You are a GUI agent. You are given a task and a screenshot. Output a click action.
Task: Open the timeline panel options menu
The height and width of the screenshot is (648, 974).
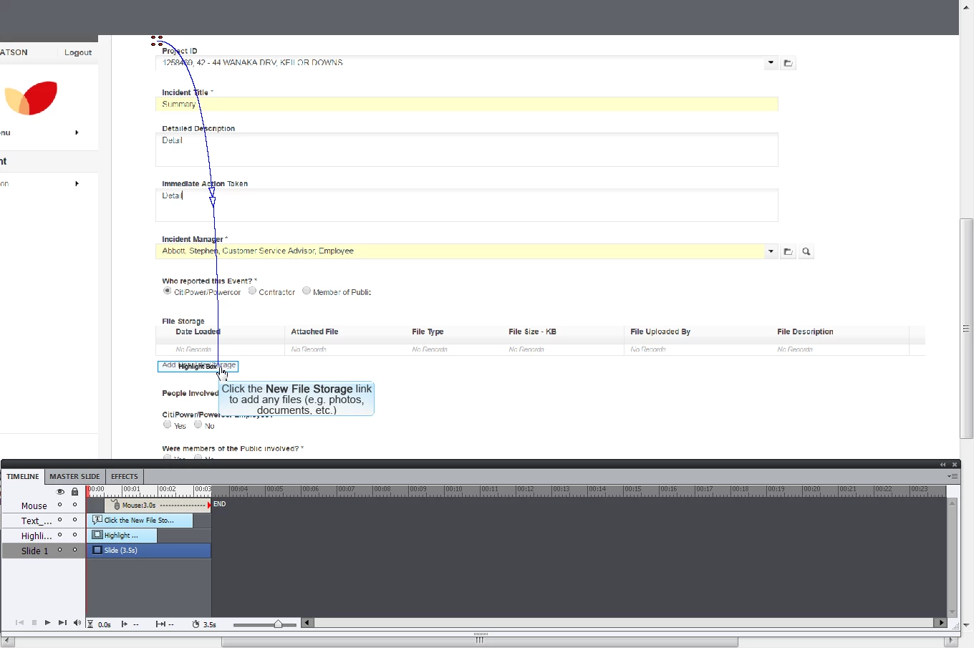click(x=953, y=476)
